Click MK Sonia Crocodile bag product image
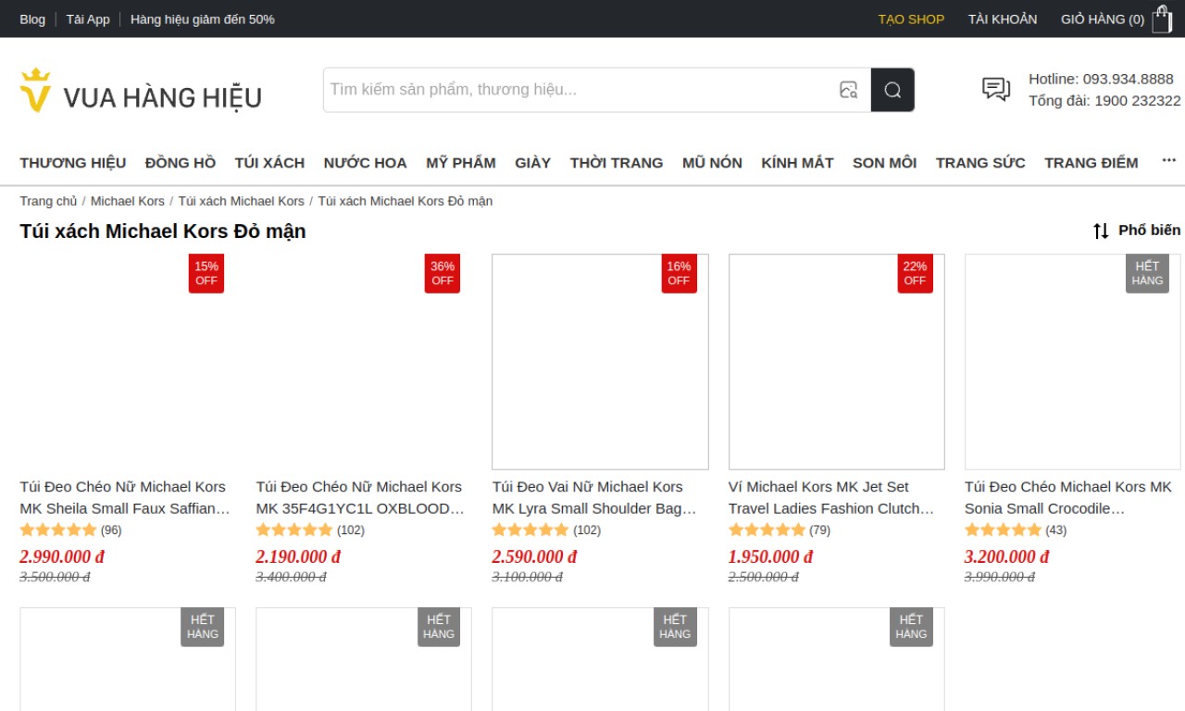This screenshot has height=711, width=1185. point(1073,362)
